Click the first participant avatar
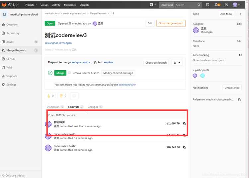This screenshot has height=178, width=249. click(x=195, y=76)
